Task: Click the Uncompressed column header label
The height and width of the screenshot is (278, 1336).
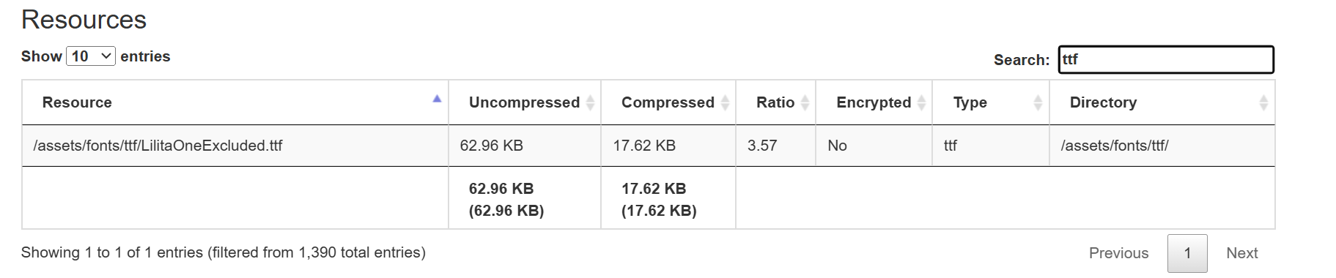Action: tap(524, 102)
